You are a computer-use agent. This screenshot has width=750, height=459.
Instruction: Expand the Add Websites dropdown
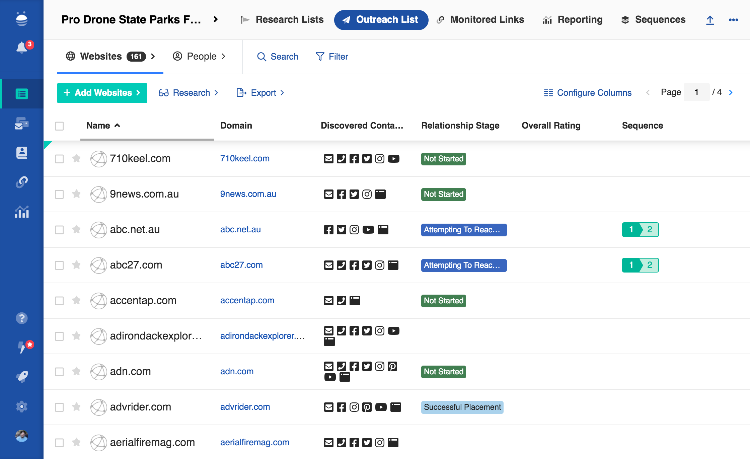coord(102,93)
